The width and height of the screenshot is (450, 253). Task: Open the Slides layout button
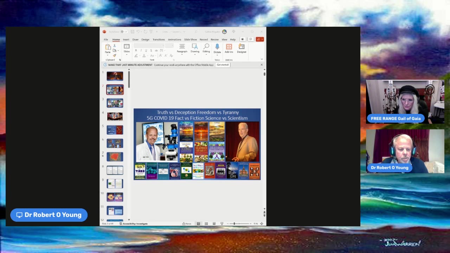click(127, 46)
